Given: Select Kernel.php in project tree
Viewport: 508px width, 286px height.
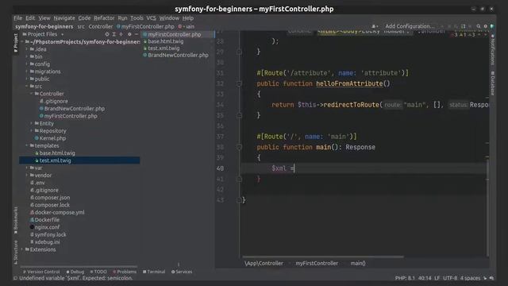Looking at the screenshot, I should (50, 138).
